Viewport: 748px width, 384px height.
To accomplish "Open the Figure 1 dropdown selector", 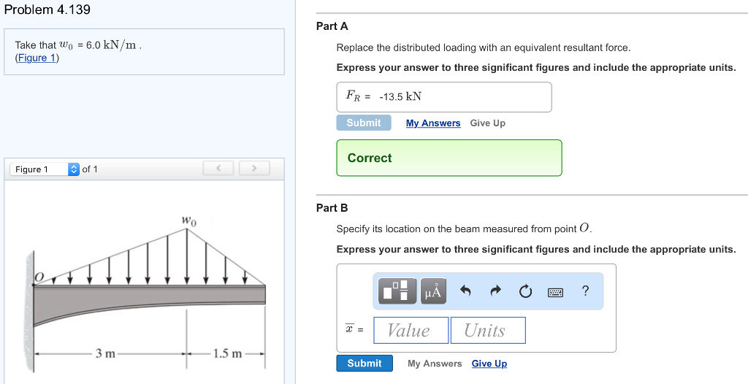I will tap(45, 169).
